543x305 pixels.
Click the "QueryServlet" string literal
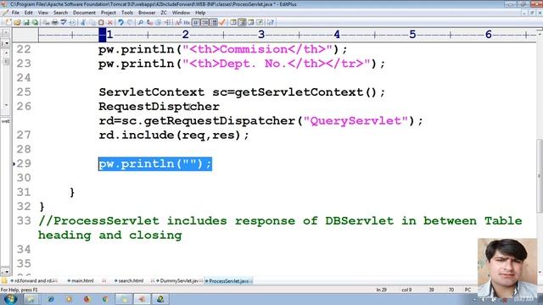pos(355,121)
